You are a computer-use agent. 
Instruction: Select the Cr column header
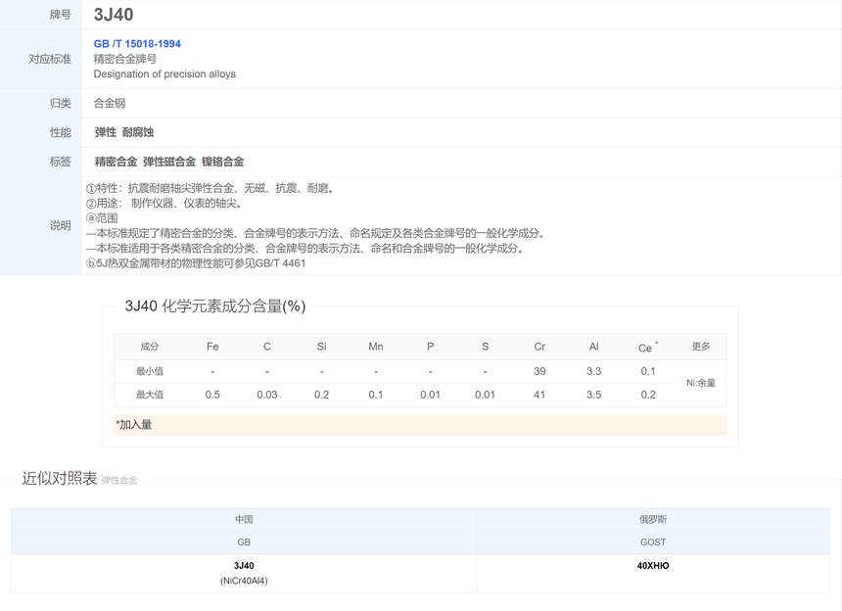539,347
